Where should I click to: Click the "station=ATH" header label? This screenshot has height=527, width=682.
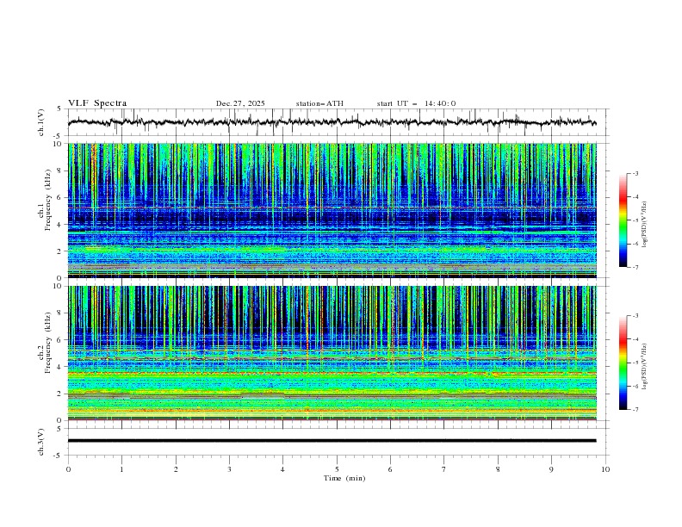[x=319, y=103]
